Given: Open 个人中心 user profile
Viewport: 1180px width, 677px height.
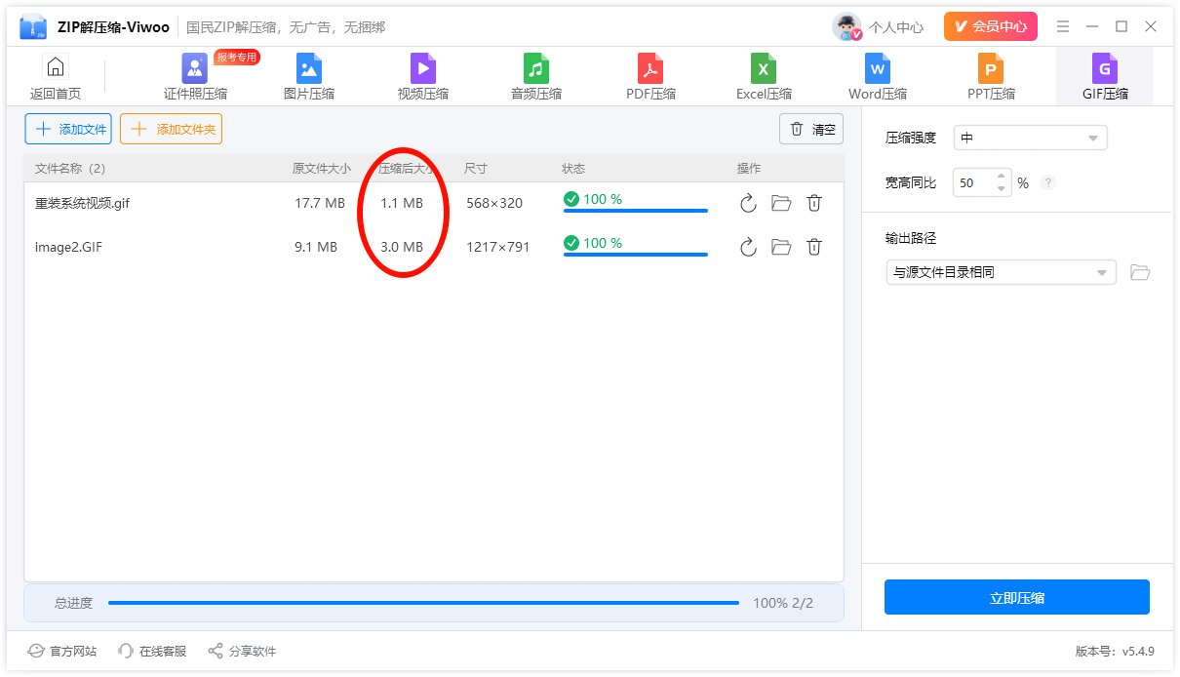Looking at the screenshot, I should pos(878,27).
